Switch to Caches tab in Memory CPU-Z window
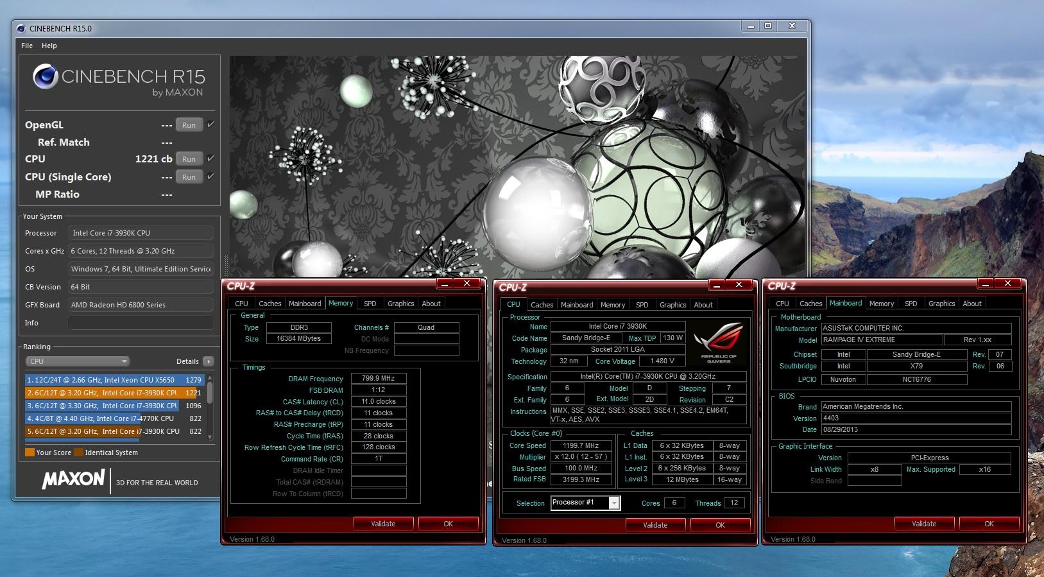The image size is (1044, 577). [x=270, y=304]
